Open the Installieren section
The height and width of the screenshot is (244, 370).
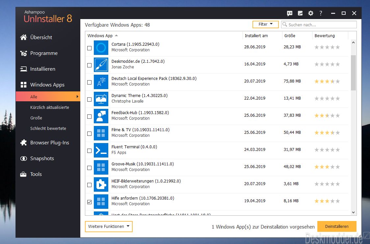[x=43, y=69]
